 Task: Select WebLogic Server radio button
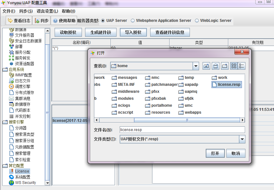click(x=197, y=21)
